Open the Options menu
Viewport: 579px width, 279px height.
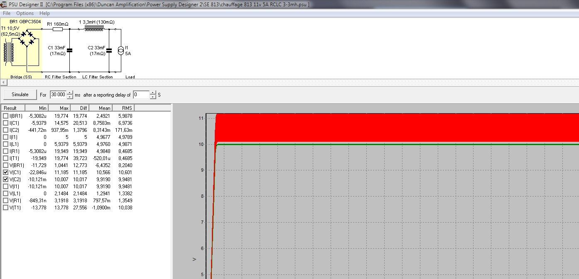[25, 13]
